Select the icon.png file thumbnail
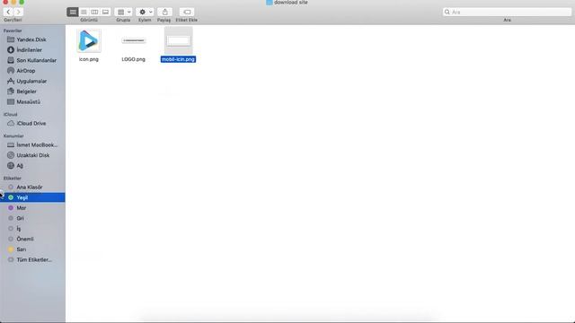 click(x=89, y=40)
